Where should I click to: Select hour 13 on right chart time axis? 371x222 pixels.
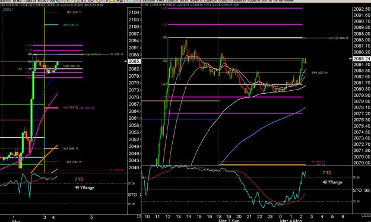(178, 217)
